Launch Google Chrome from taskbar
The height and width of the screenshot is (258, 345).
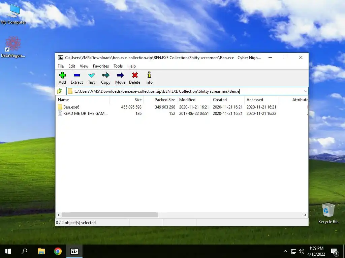[58, 251]
